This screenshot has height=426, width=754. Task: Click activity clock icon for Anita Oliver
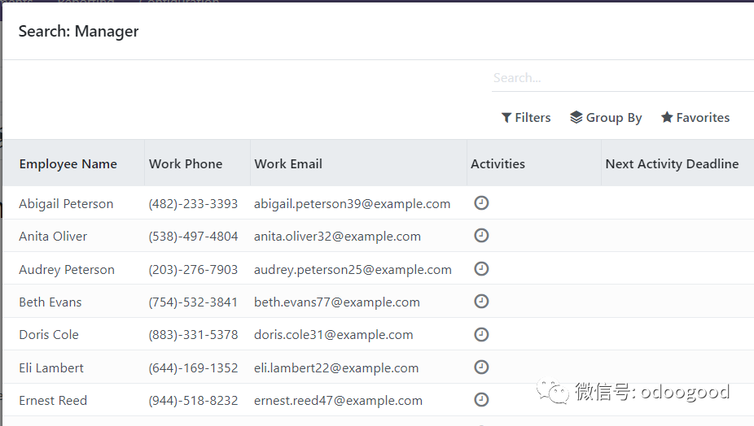[481, 236]
